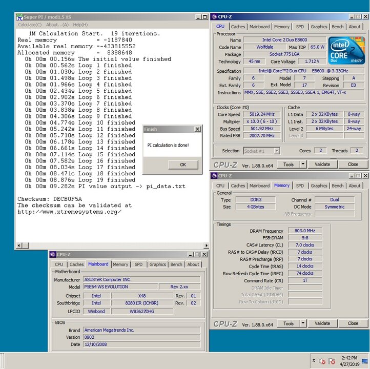370x369 pixels.
Task: Click the FSB:DRAM value 5:8
Action: pos(304,238)
